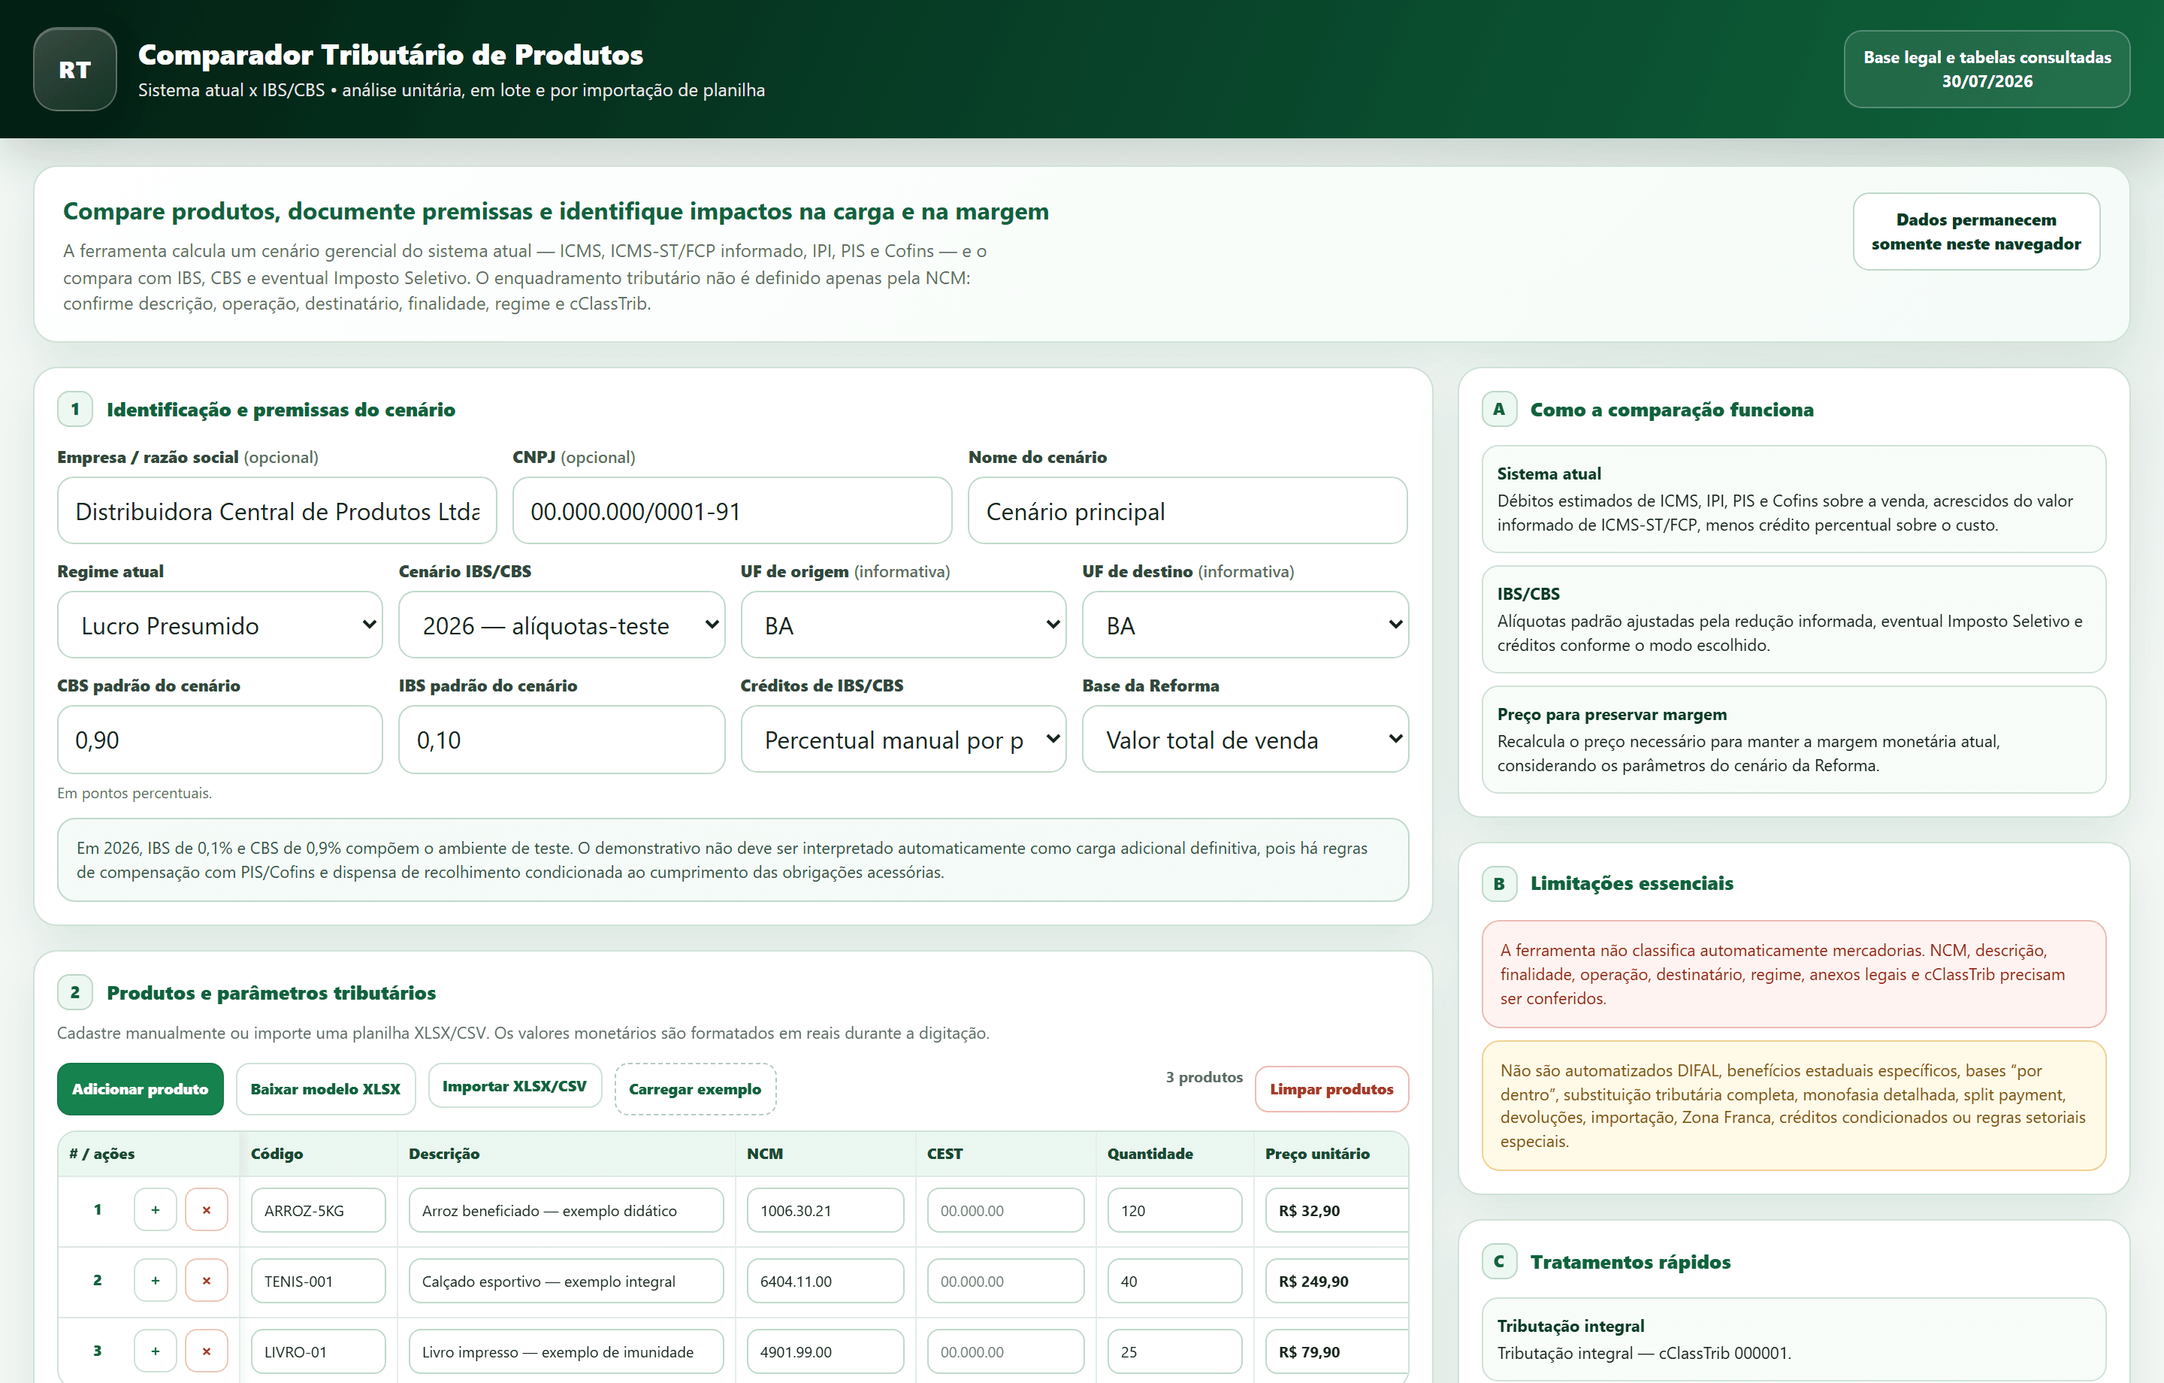Expand the UF de origem selector

point(903,625)
